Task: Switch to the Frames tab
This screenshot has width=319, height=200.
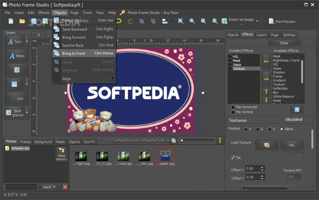Action: (25, 142)
